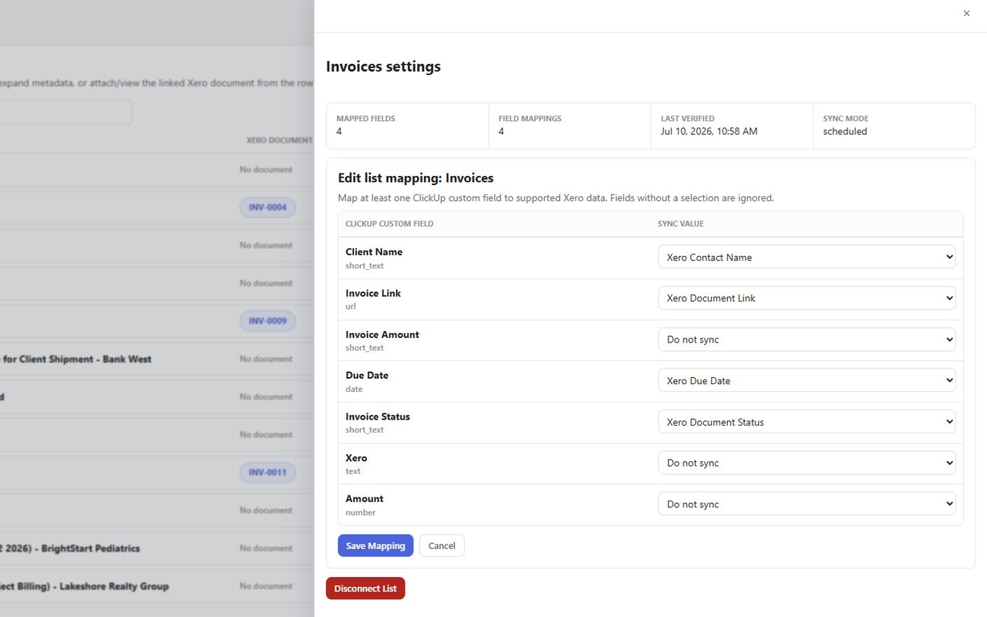987x617 pixels.
Task: Click 'Edit list mapping: Invoices' heading
Action: [416, 178]
